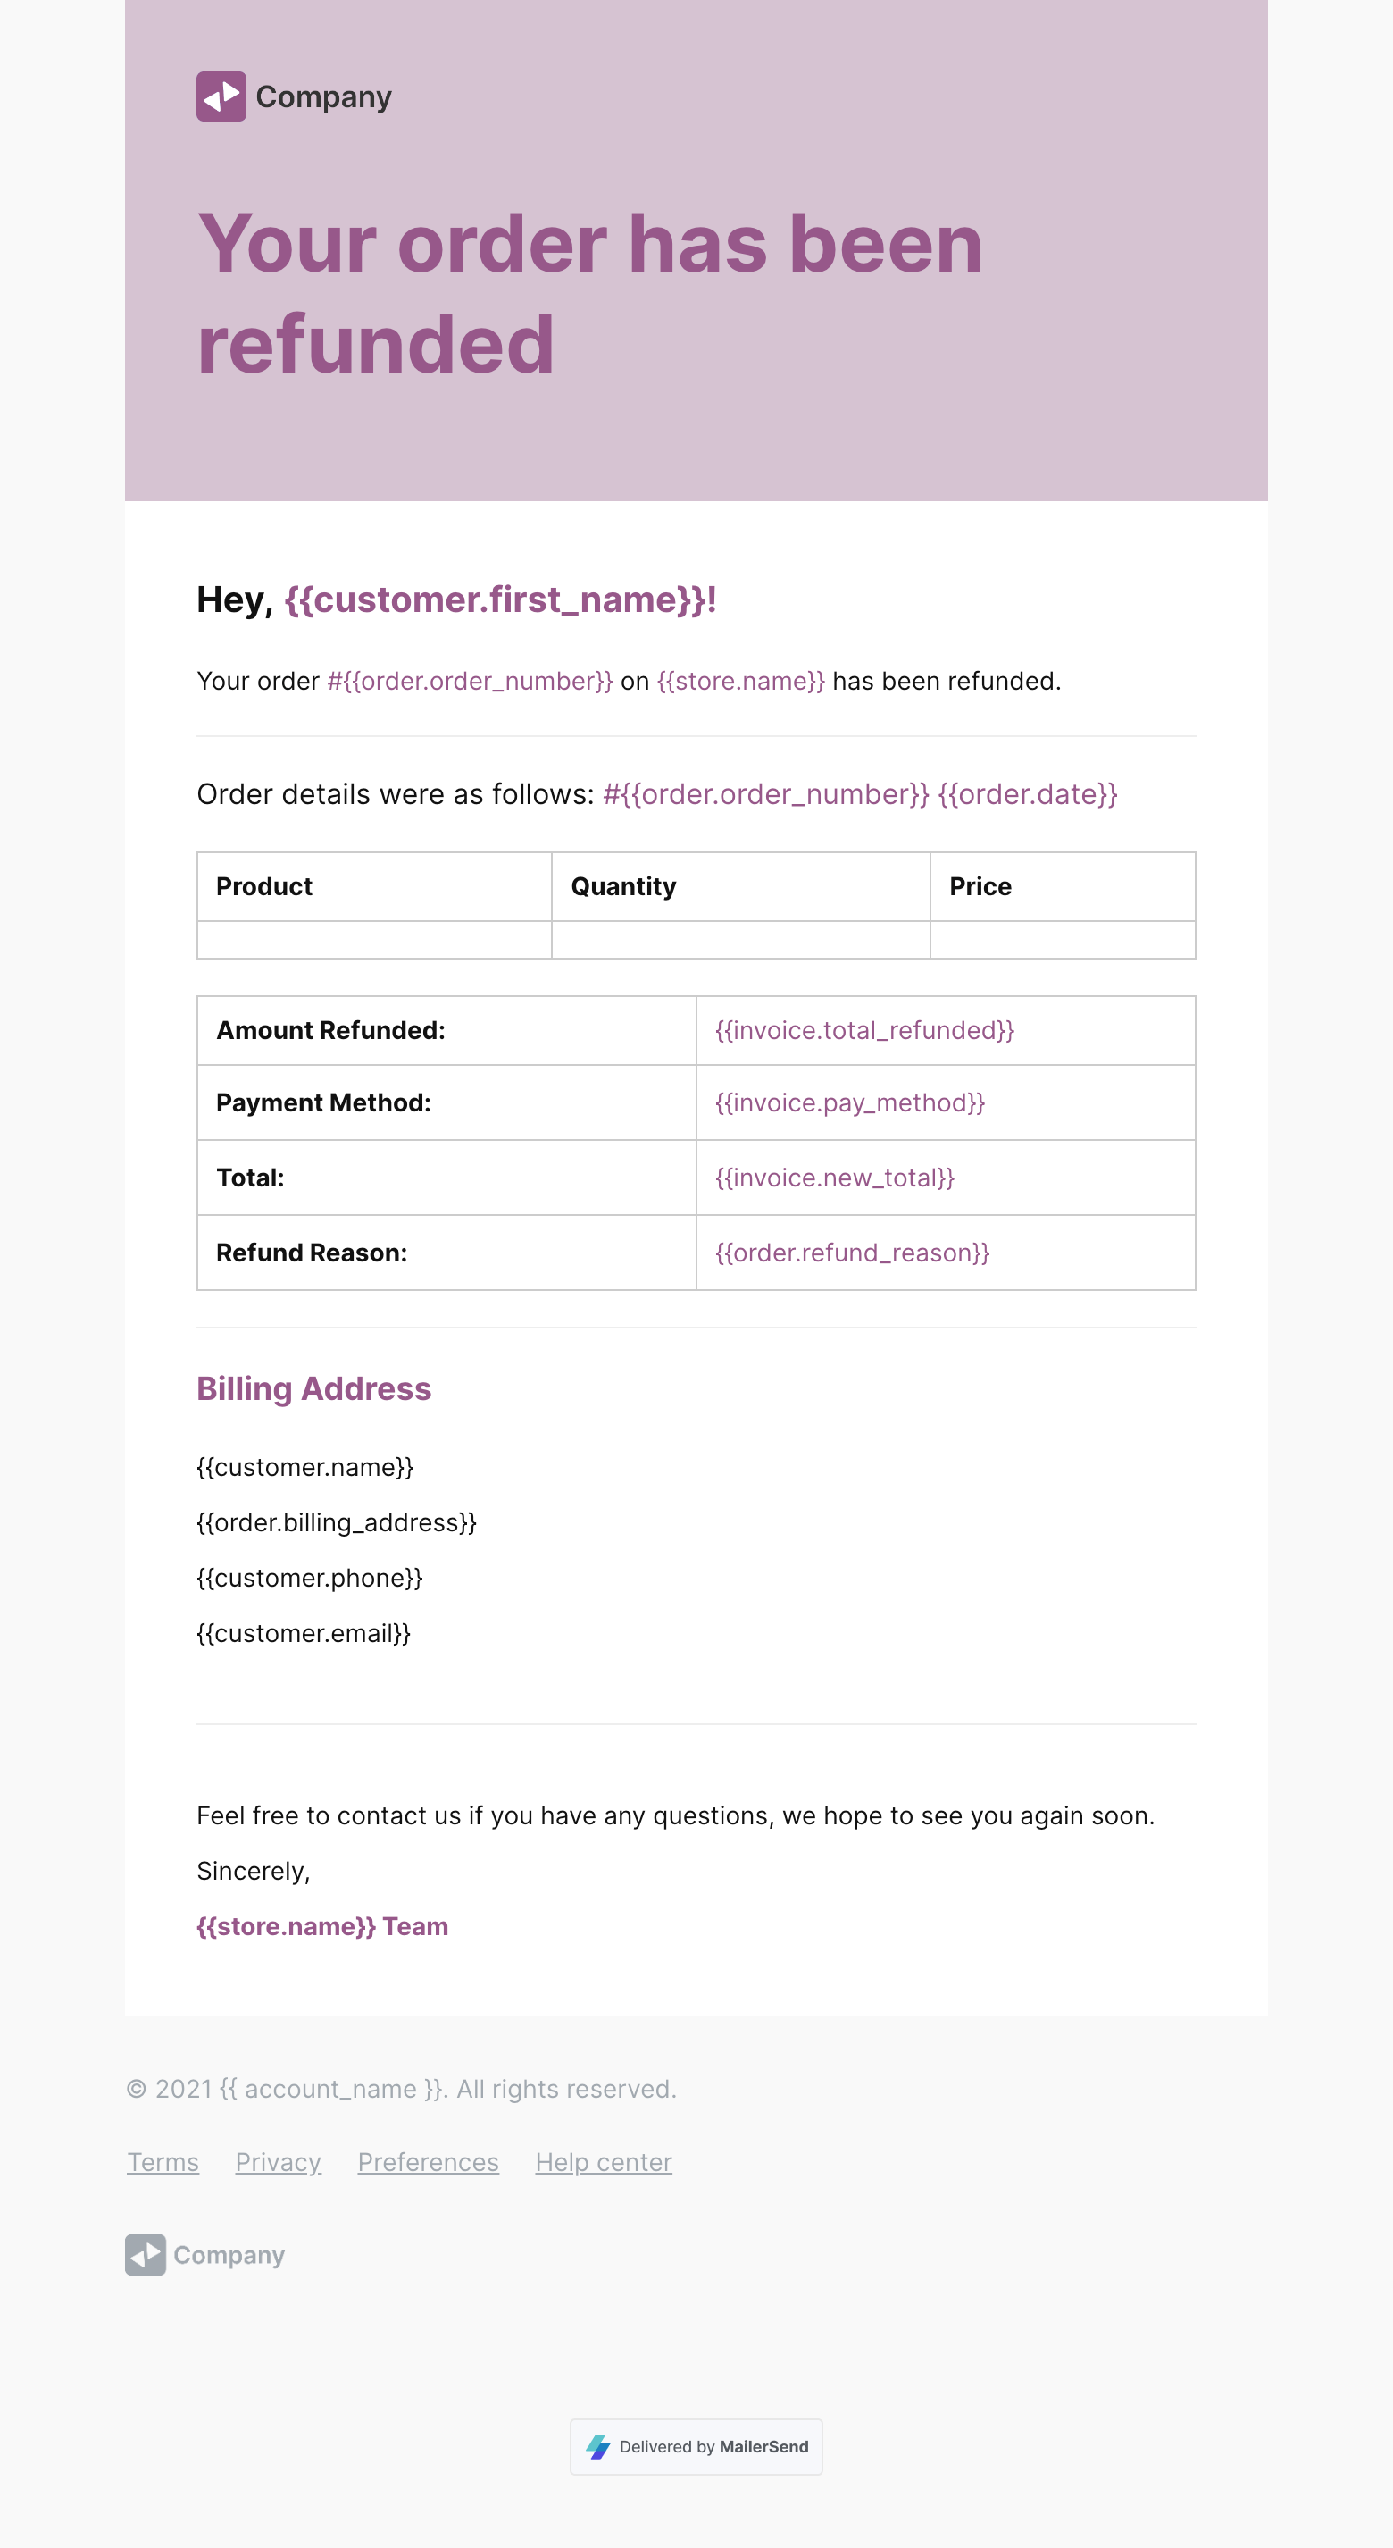Click the {{customer.email}} billing line
Screen dimensions: 1393x2548
(304, 1633)
